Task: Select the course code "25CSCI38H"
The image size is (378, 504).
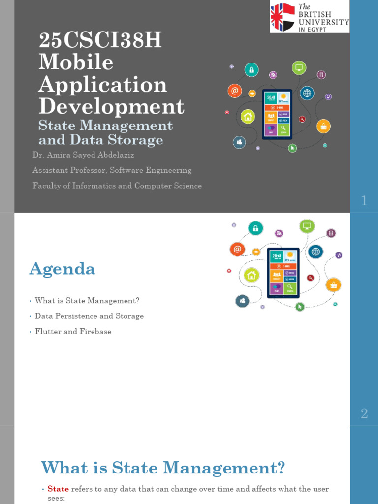Action: coord(100,40)
